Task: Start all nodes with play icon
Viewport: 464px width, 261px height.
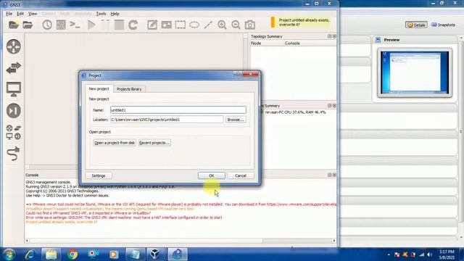Action: pyautogui.click(x=91, y=25)
